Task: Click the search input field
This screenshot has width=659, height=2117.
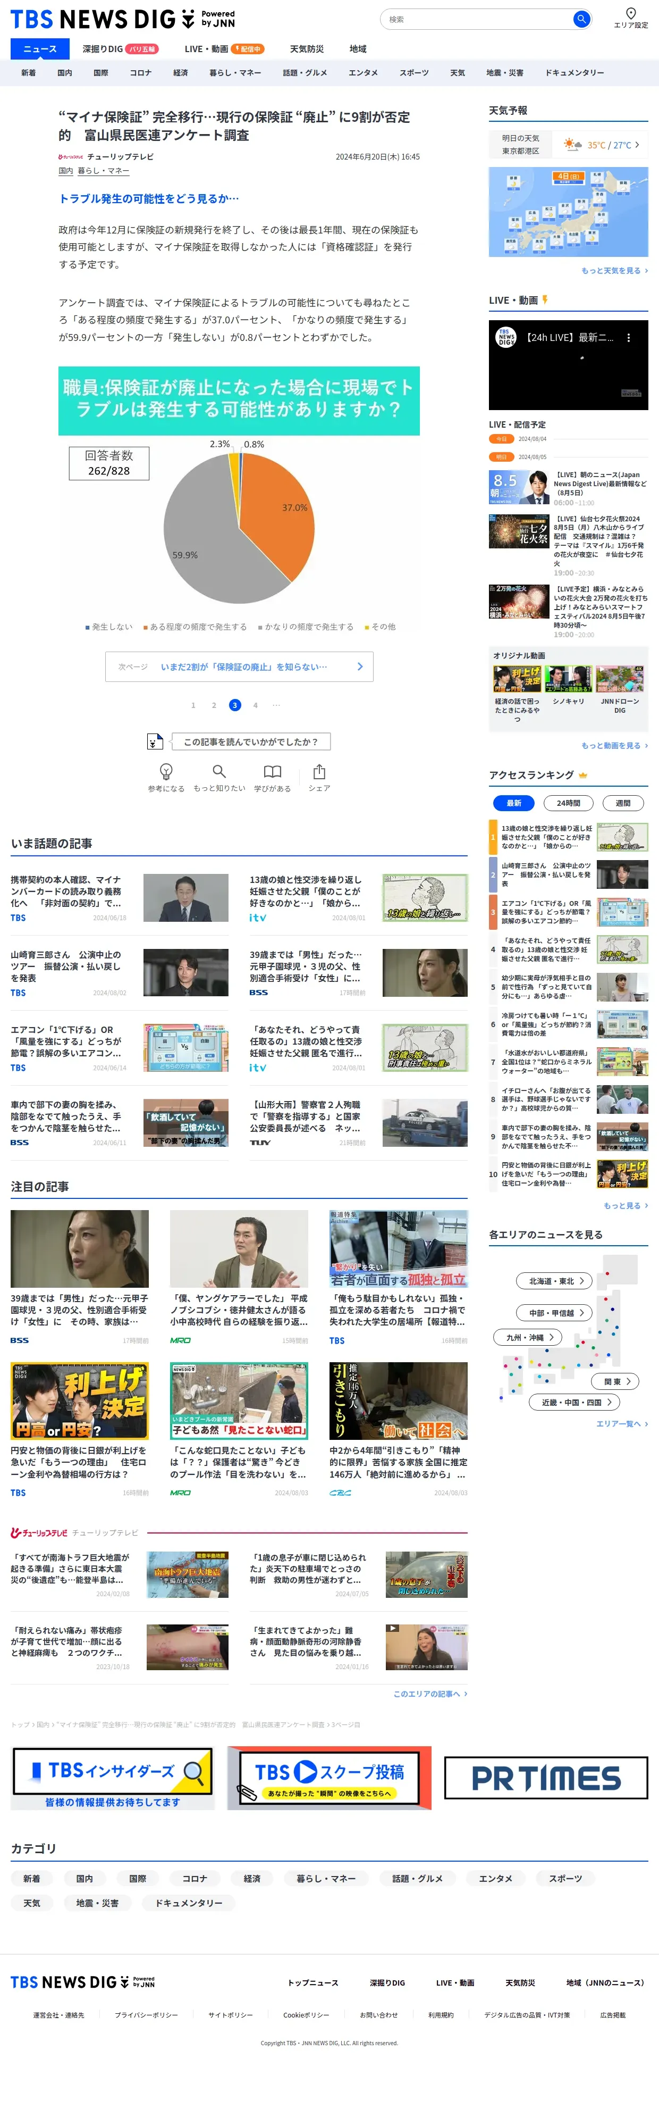Action: [x=478, y=19]
